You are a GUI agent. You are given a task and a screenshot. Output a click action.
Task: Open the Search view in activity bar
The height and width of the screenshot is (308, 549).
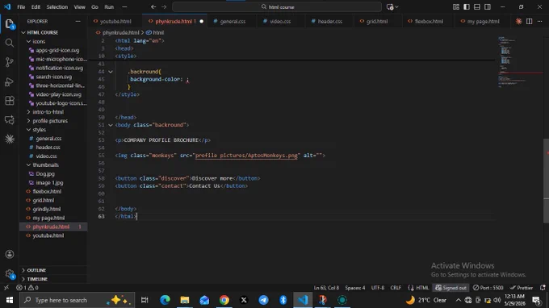tap(10, 43)
